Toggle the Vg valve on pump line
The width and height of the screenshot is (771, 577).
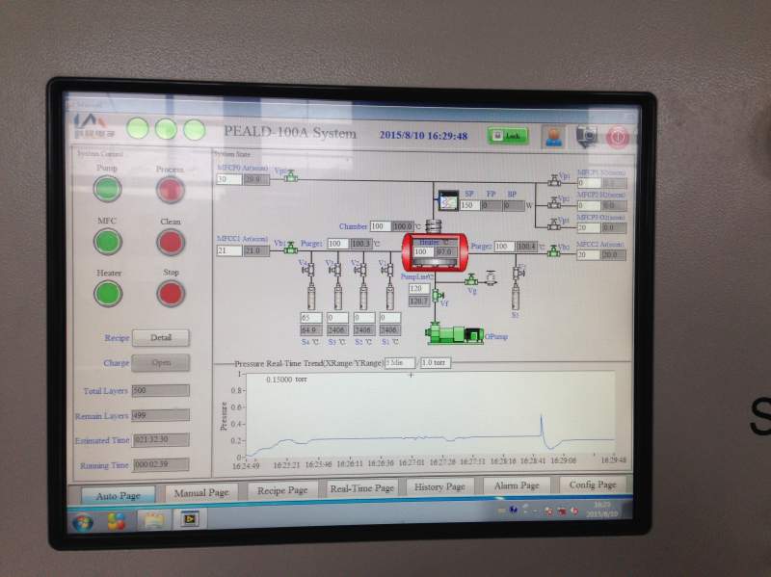(471, 280)
